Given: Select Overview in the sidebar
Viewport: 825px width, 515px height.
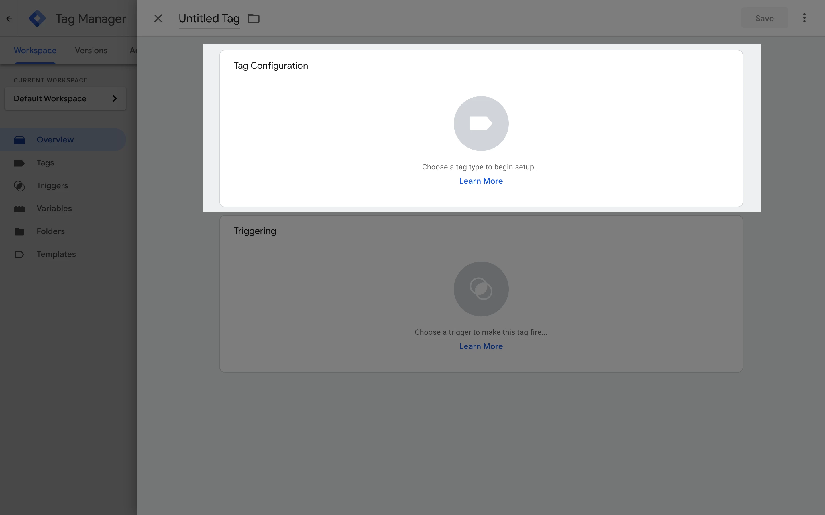Looking at the screenshot, I should (55, 140).
